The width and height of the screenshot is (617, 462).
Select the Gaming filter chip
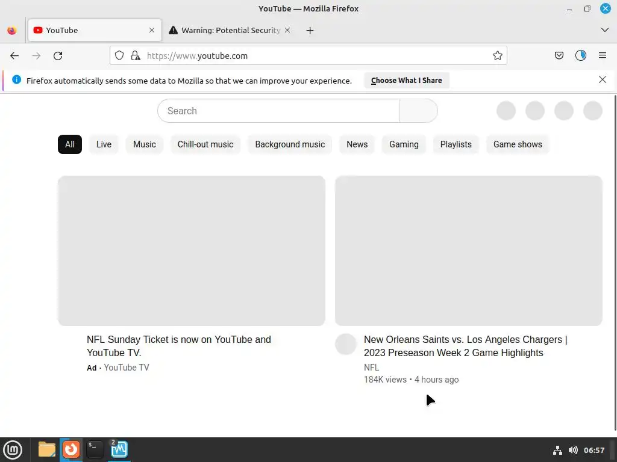pos(404,144)
